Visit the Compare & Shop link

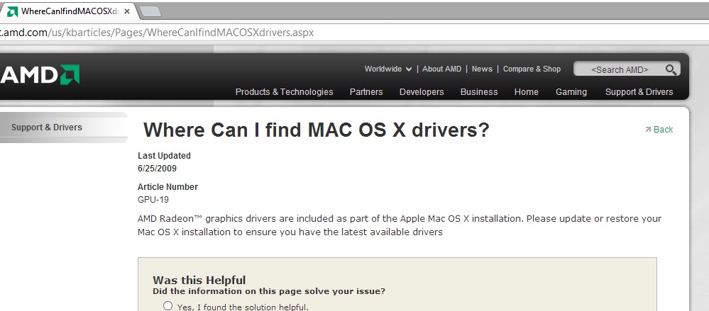pyautogui.click(x=532, y=69)
